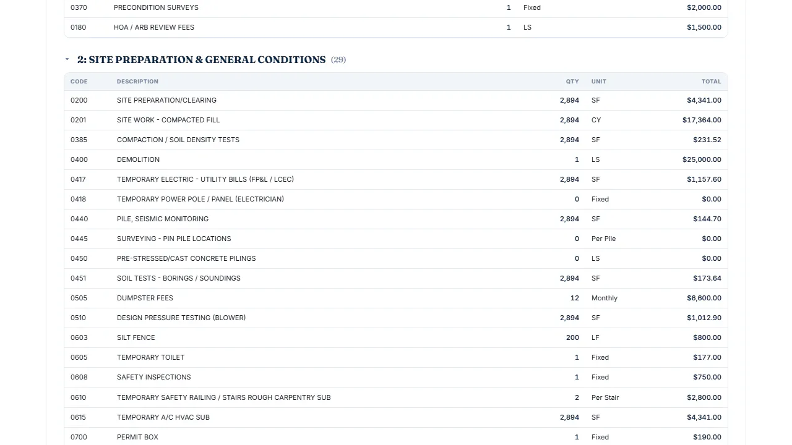Click the 'Per Stair' unit cell
Viewport: 792px width, 445px height.
coord(605,397)
